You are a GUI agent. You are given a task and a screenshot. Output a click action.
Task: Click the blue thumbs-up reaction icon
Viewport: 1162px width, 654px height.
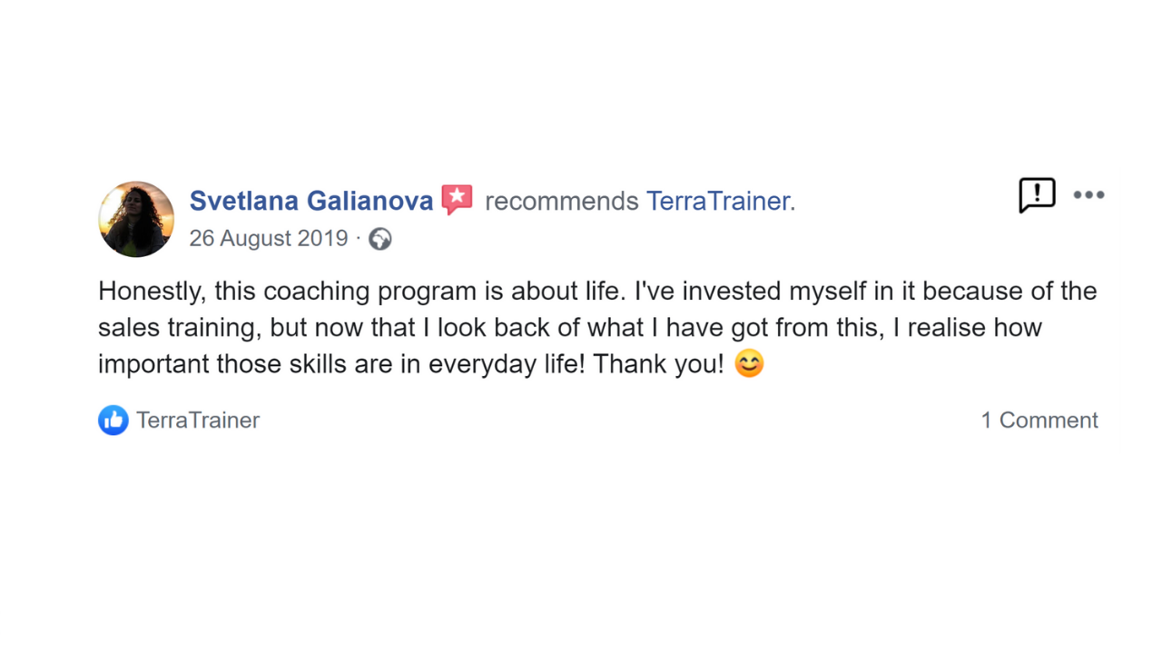point(113,420)
